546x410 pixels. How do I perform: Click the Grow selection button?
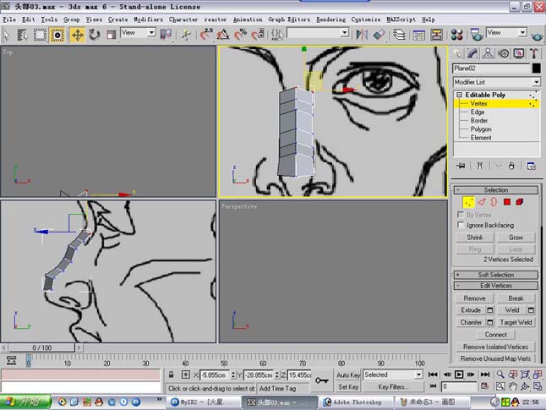pyautogui.click(x=516, y=238)
